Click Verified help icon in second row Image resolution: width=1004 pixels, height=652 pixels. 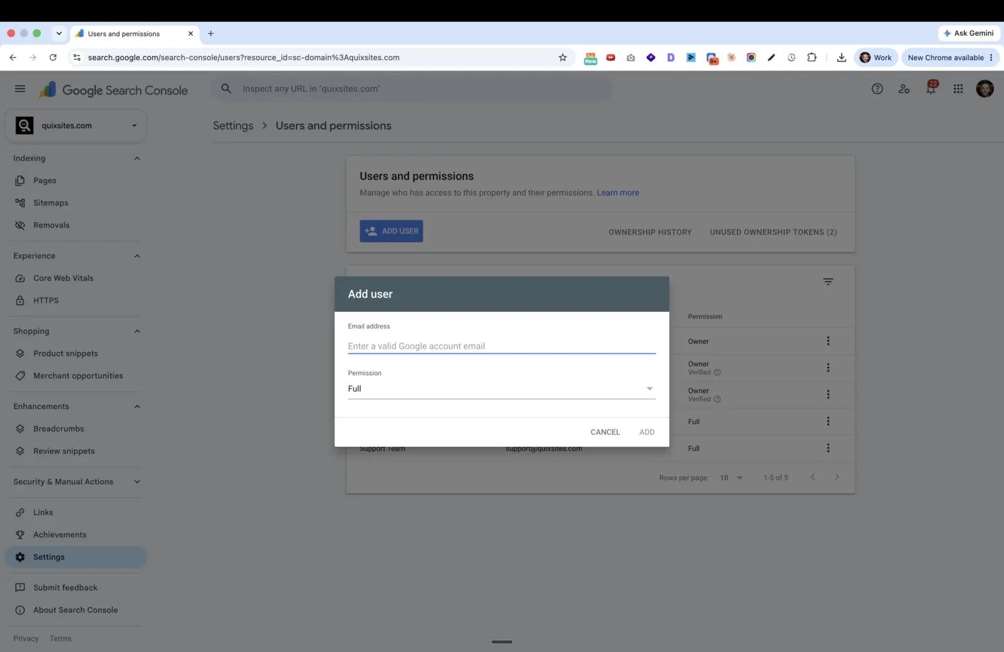pyautogui.click(x=717, y=372)
